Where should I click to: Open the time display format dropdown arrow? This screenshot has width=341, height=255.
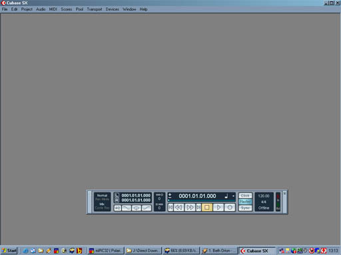click(233, 196)
